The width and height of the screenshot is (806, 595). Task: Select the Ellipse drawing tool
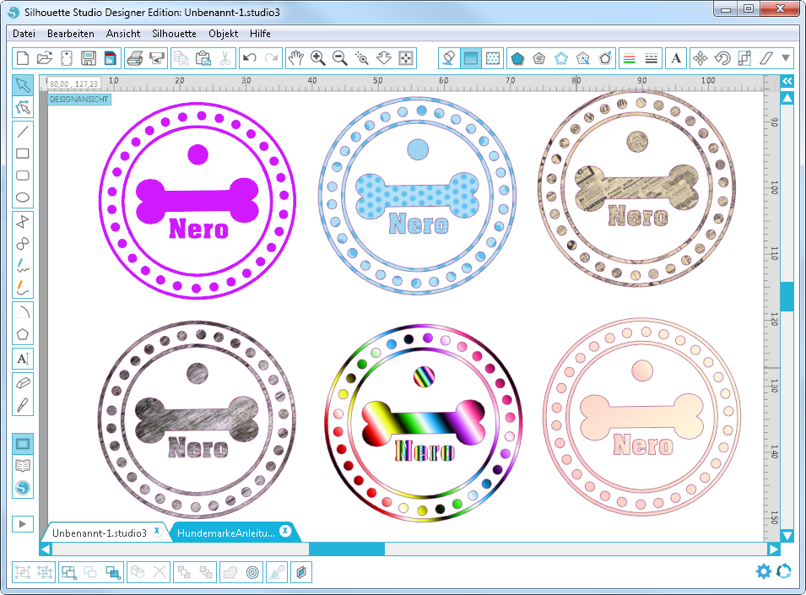pyautogui.click(x=23, y=198)
